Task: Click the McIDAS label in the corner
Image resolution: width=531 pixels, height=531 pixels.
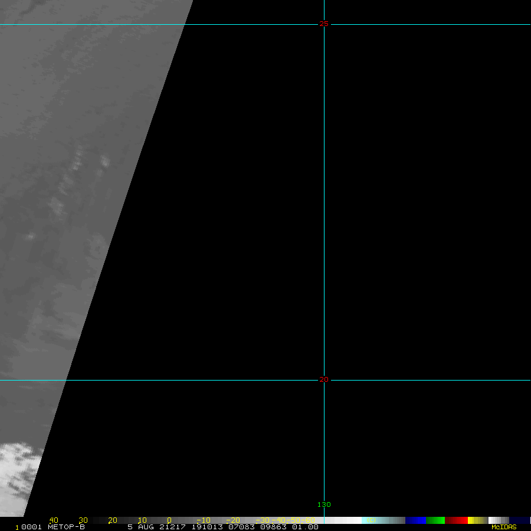Action: 503,527
